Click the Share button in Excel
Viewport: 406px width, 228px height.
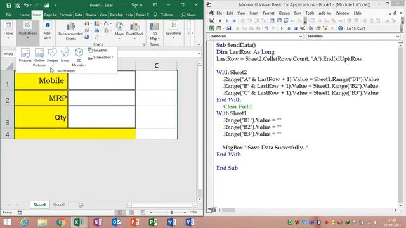tap(189, 15)
